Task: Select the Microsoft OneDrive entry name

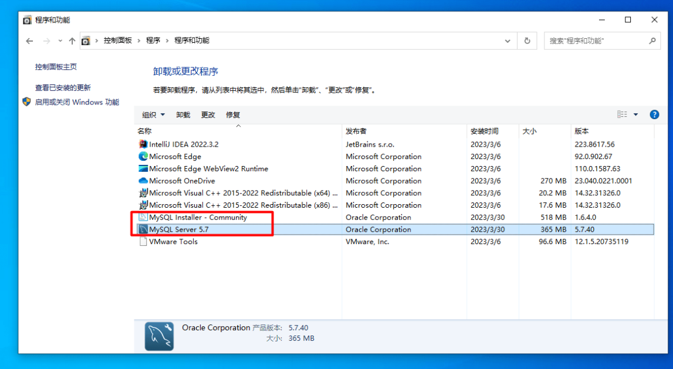Action: click(182, 181)
